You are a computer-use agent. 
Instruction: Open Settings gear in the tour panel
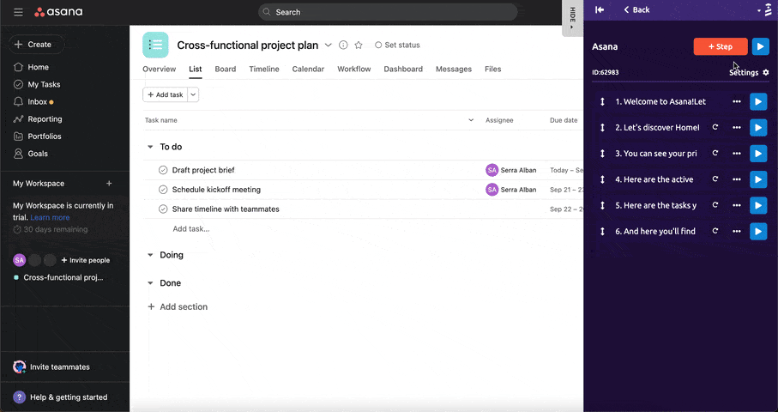(x=766, y=72)
